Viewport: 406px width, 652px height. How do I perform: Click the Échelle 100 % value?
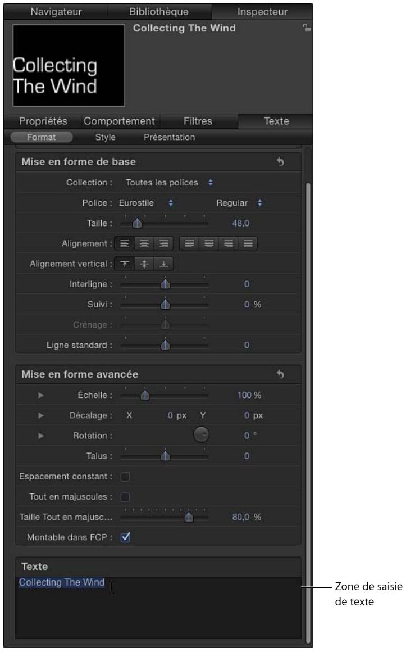[249, 395]
